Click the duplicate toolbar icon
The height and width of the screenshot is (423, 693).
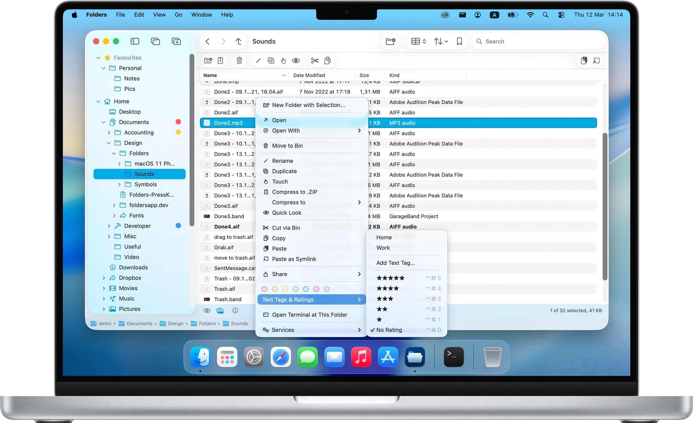coord(271,60)
